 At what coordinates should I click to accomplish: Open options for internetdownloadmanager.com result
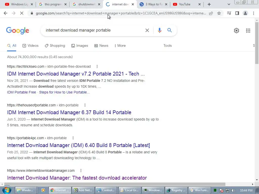(x=81, y=171)
